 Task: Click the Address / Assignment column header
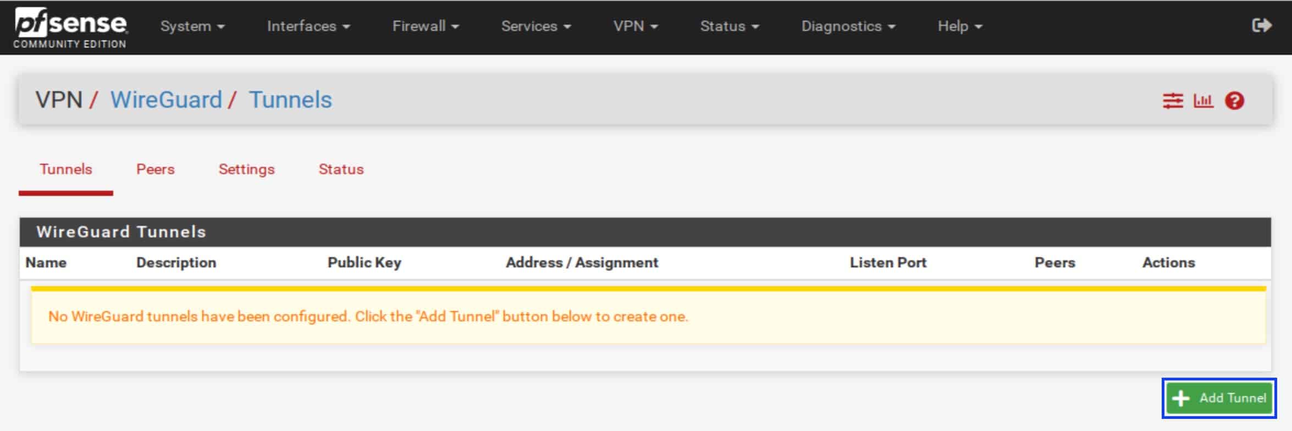click(x=582, y=263)
